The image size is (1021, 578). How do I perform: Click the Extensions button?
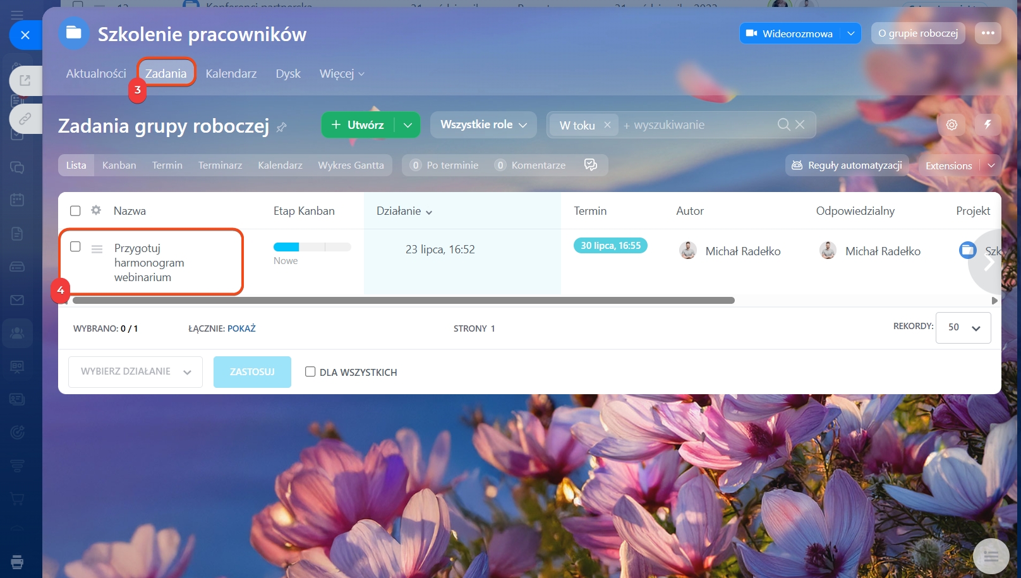tap(948, 166)
